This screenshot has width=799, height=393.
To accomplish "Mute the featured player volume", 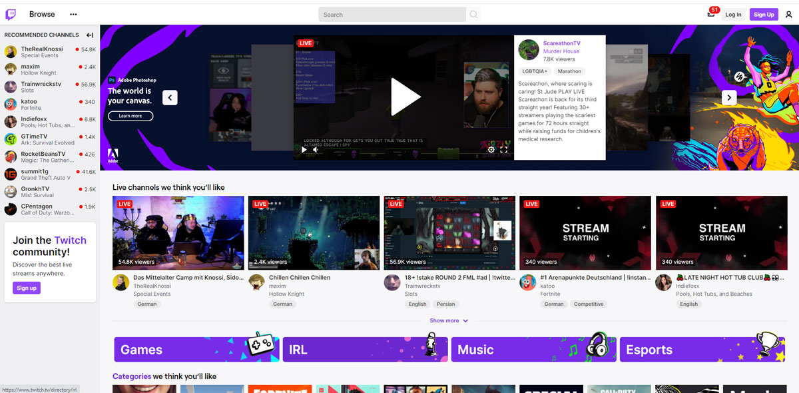I will click(316, 150).
